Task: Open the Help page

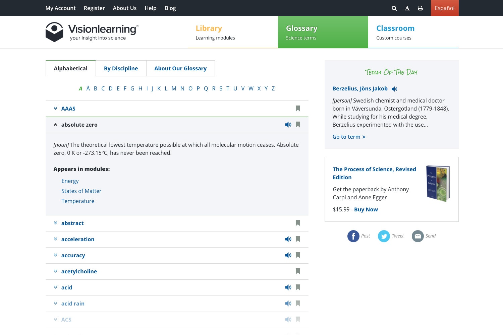Action: pyautogui.click(x=151, y=8)
